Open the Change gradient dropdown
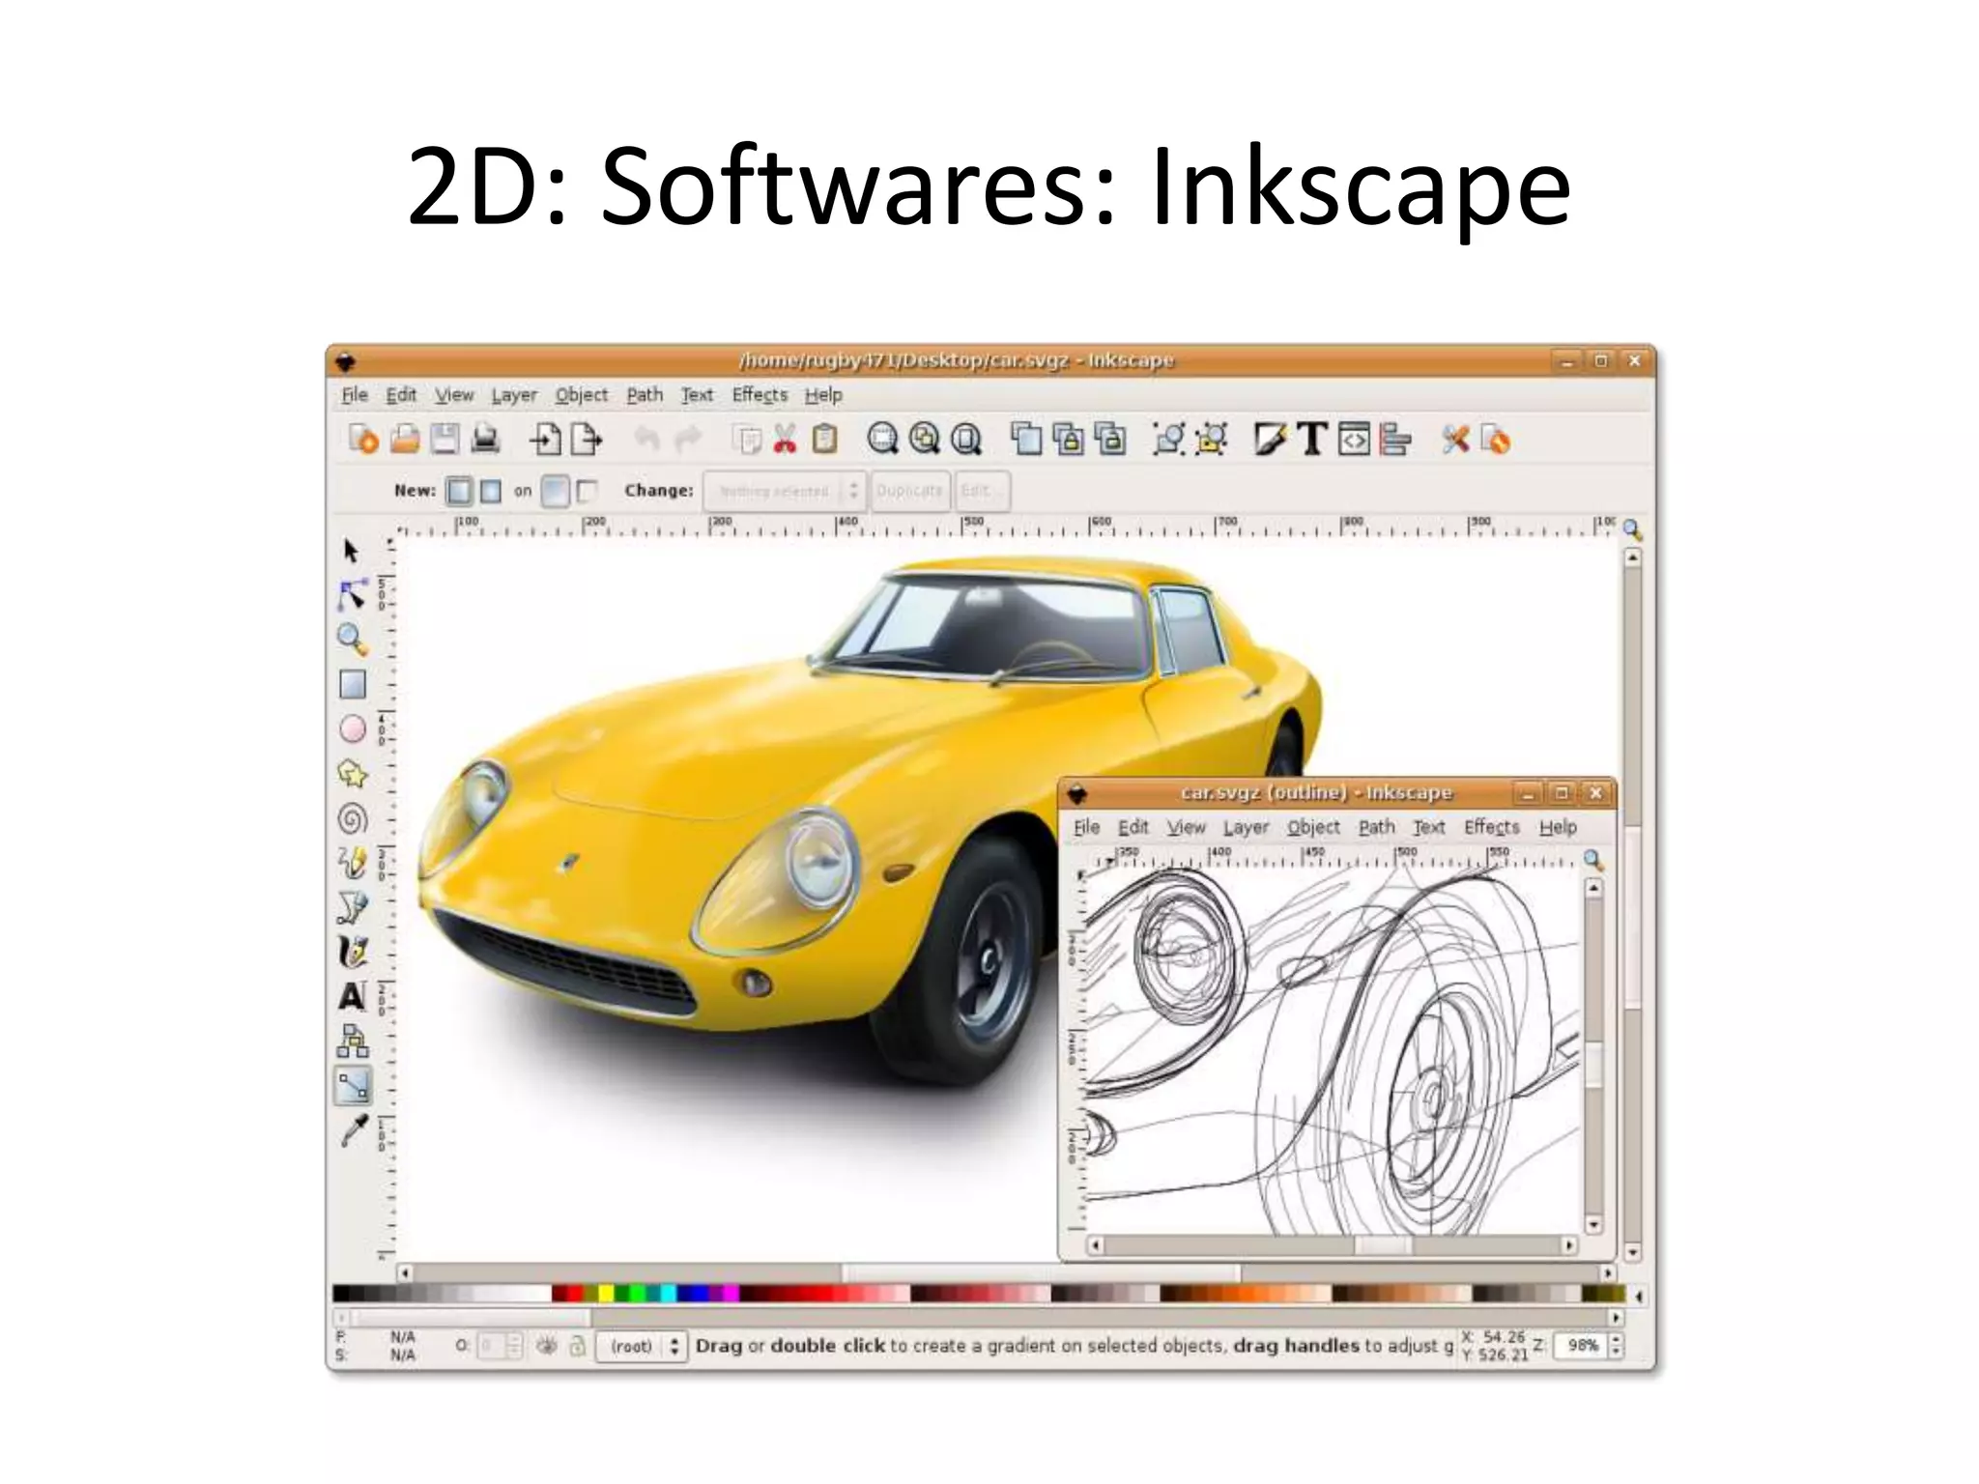The height and width of the screenshot is (1484, 1979). 784,491
